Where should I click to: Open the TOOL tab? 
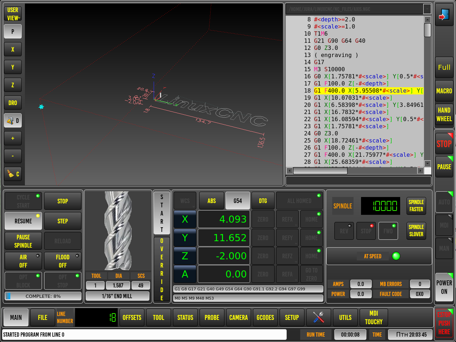pos(159,317)
